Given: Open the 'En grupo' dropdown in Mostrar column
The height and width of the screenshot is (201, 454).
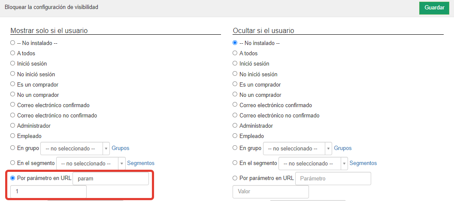Looking at the screenshot, I should point(75,148).
